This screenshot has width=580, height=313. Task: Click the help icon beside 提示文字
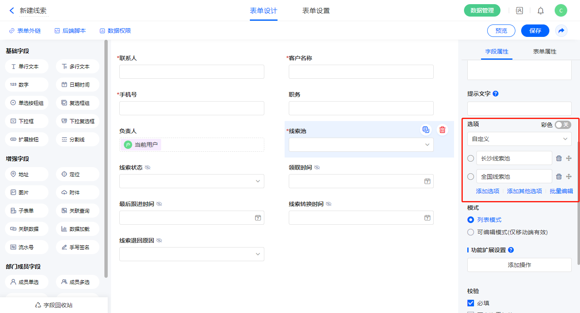tap(495, 94)
